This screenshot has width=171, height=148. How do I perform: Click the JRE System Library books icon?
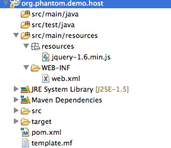26,89
